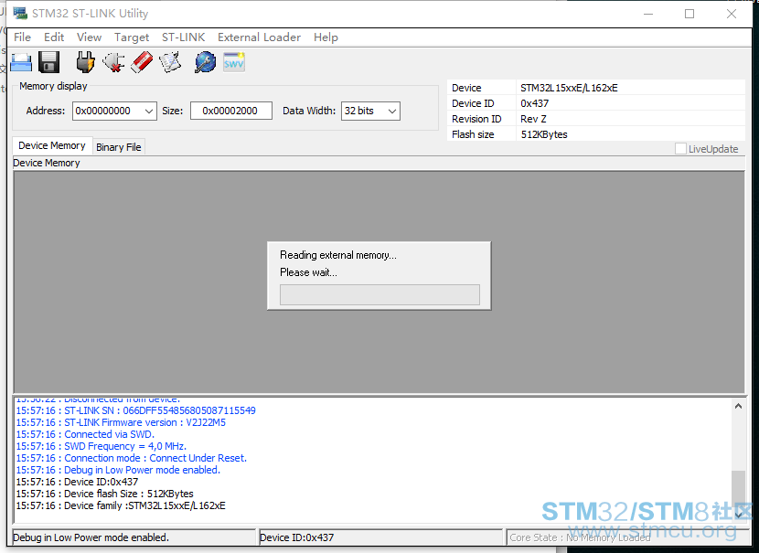Click the log scrollbar up arrow
759x553 pixels.
point(738,407)
